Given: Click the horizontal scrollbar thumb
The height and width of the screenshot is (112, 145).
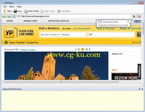Looking at the screenshot, I should [x=61, y=81].
